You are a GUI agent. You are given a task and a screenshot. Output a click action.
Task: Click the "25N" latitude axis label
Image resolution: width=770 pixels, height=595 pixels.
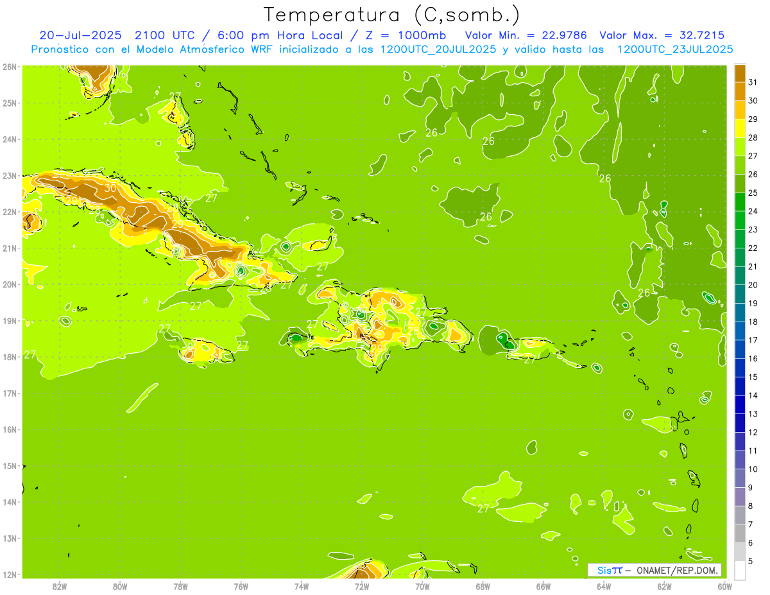(9, 103)
